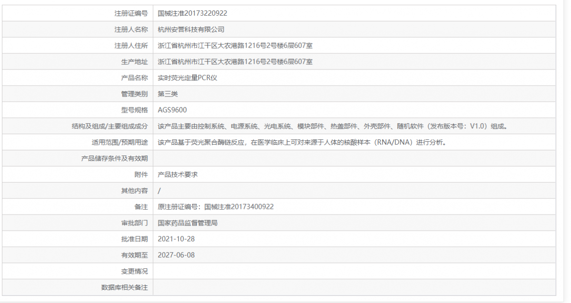Select the label 注册证编号
The height and width of the screenshot is (303, 571).
pyautogui.click(x=131, y=13)
